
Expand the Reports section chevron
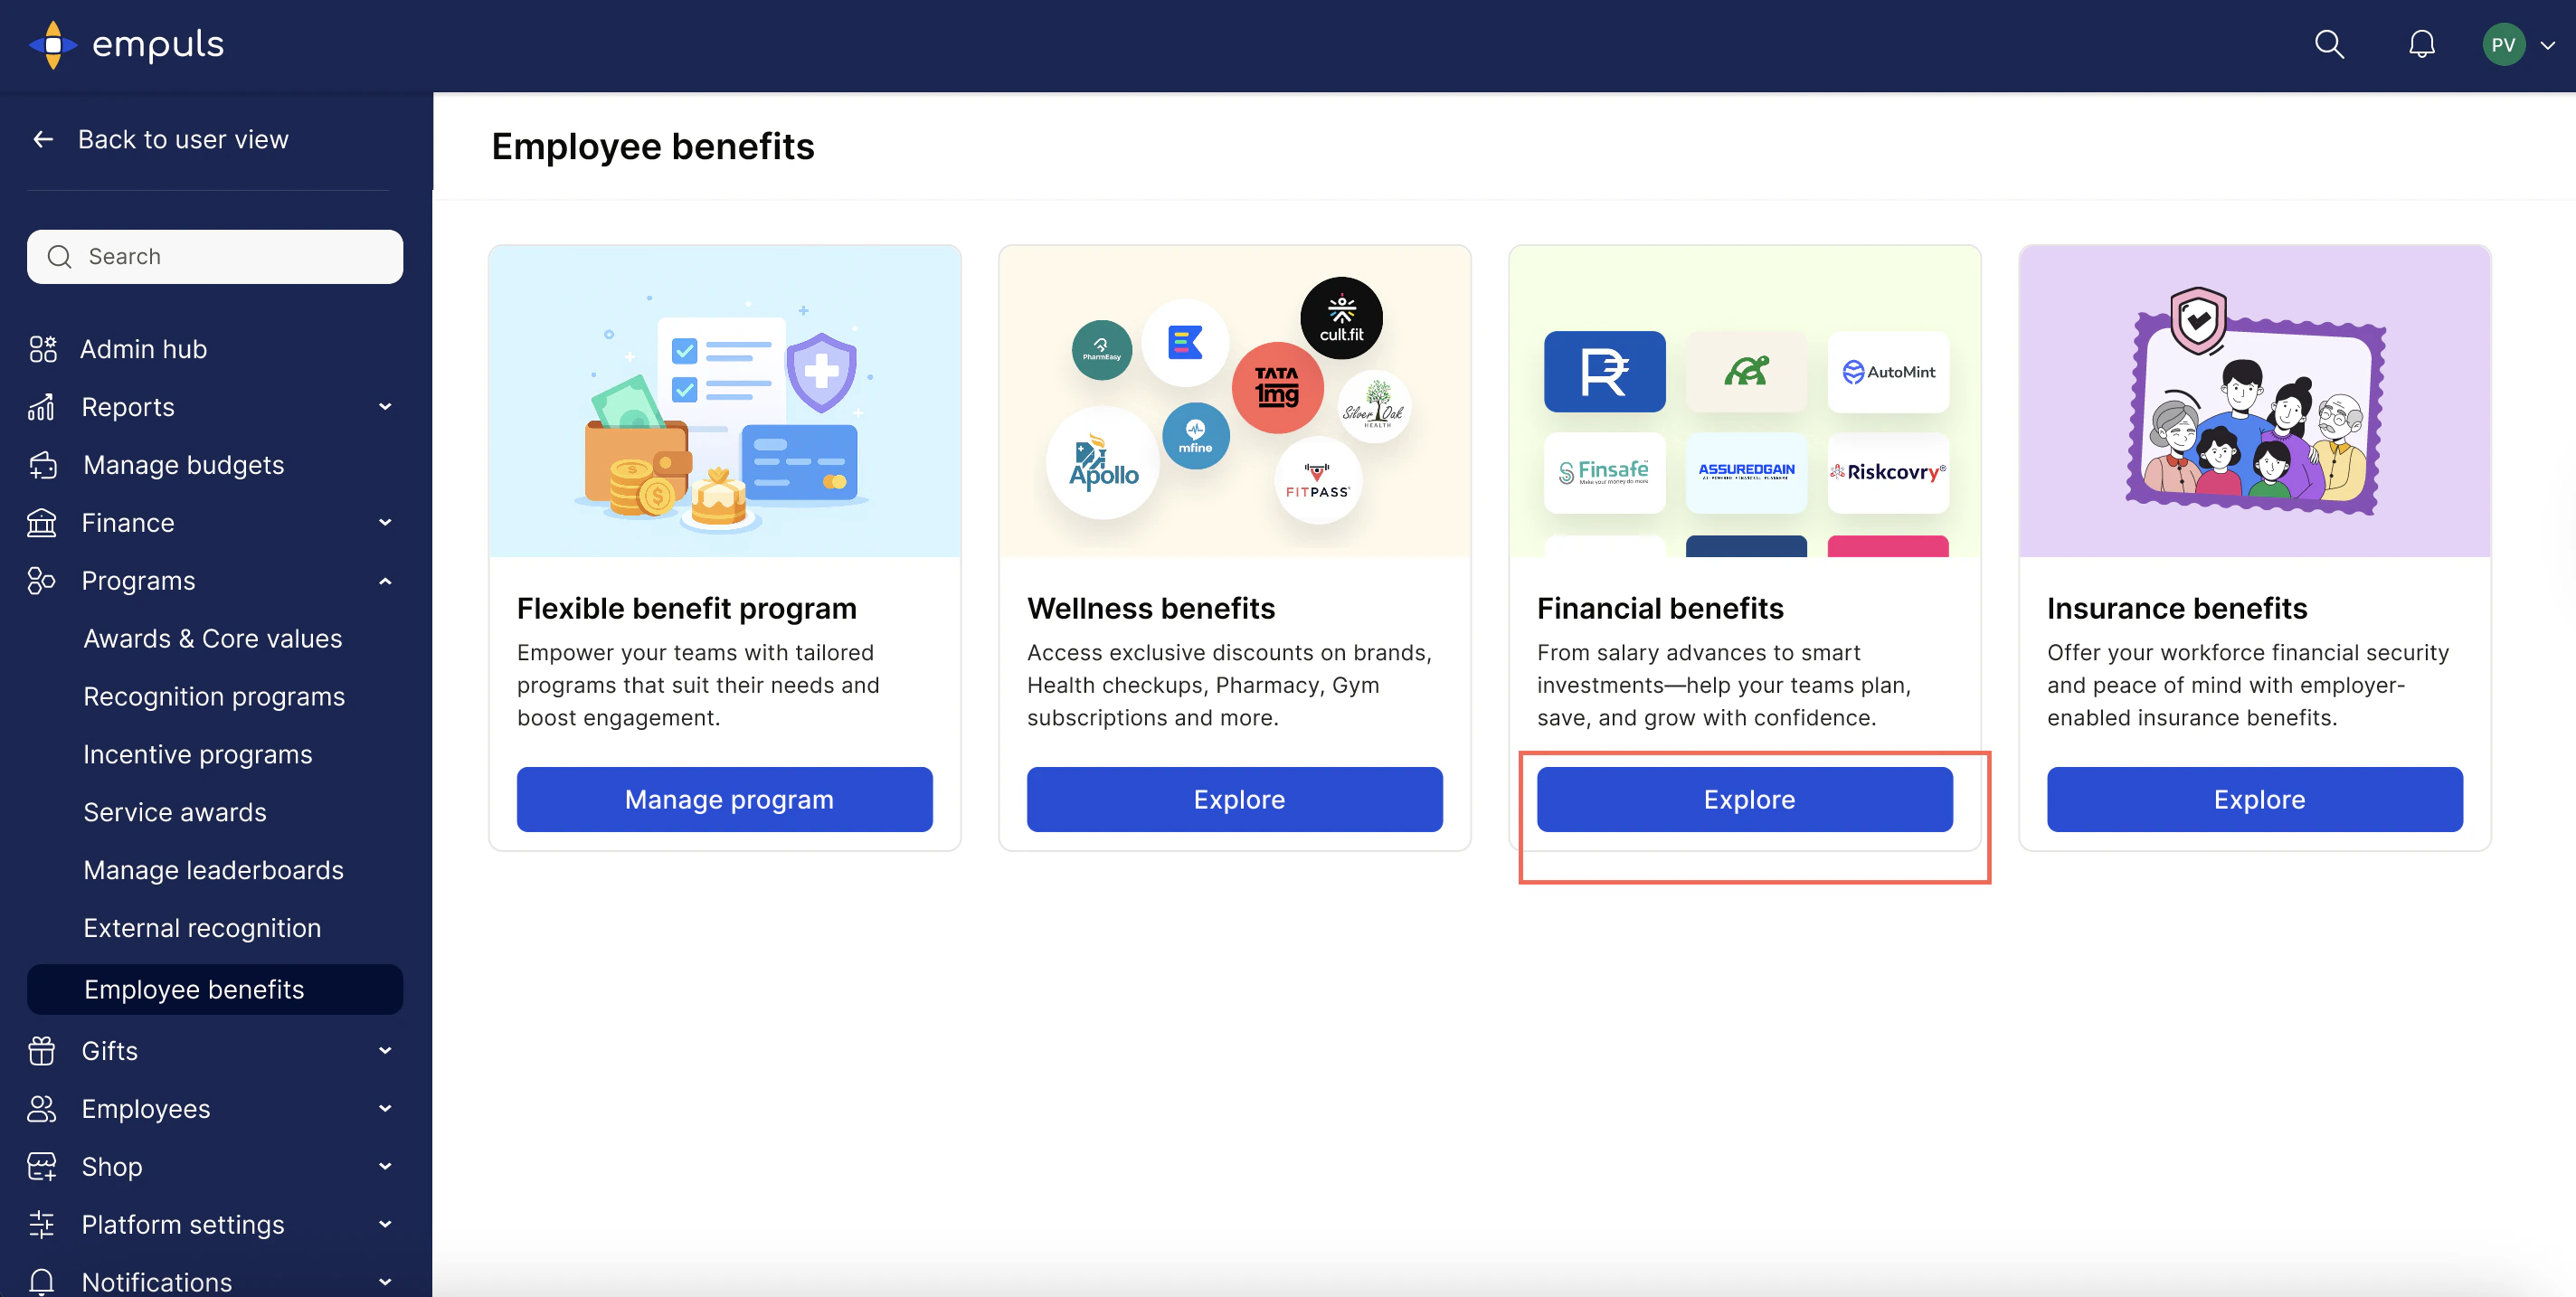click(385, 407)
